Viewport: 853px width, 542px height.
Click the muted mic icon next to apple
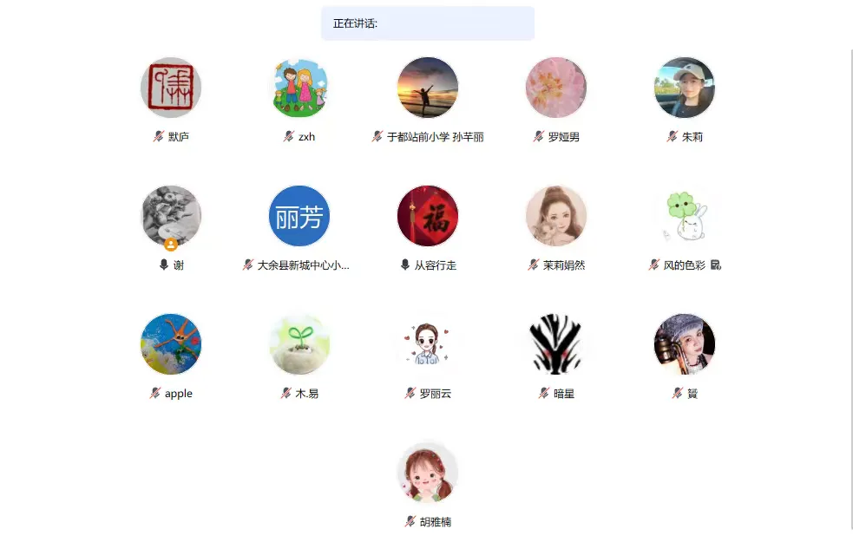155,393
